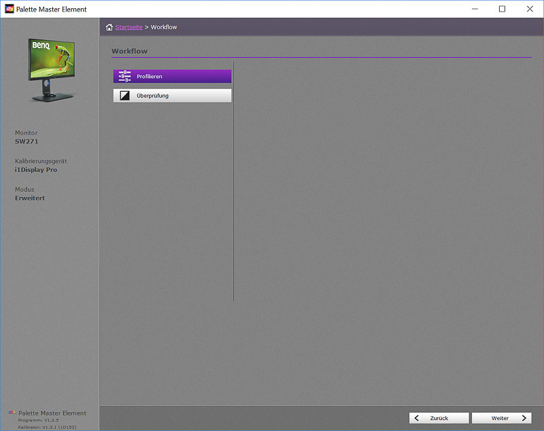
Task: Click the mode value Erweitert
Action: click(30, 199)
